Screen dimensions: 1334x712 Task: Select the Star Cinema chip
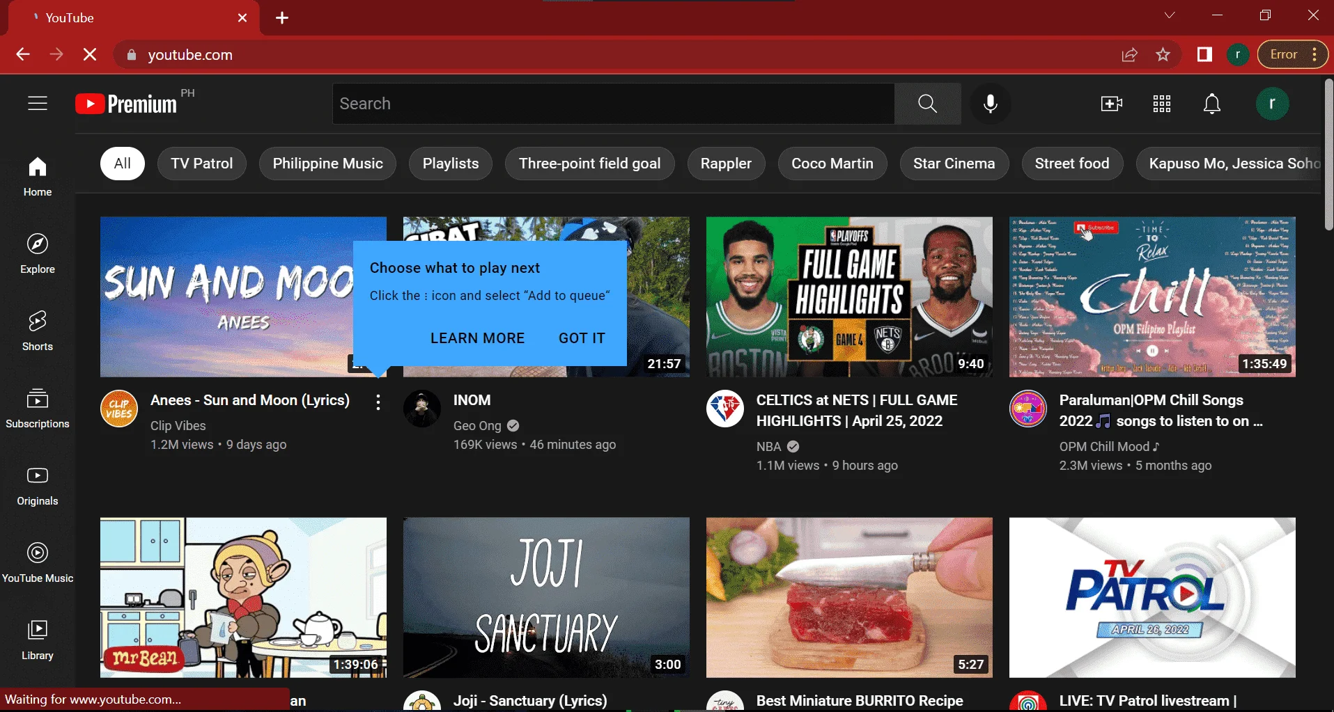click(x=954, y=164)
